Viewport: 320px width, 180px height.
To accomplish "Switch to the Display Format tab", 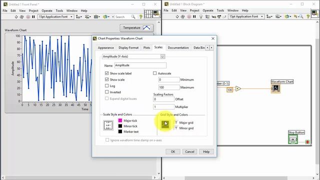I will [128, 48].
